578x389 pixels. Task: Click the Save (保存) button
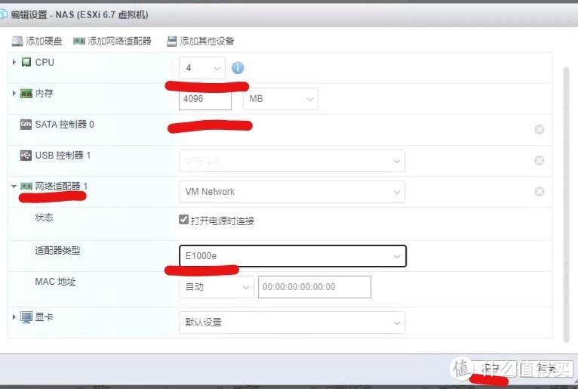pos(492,369)
